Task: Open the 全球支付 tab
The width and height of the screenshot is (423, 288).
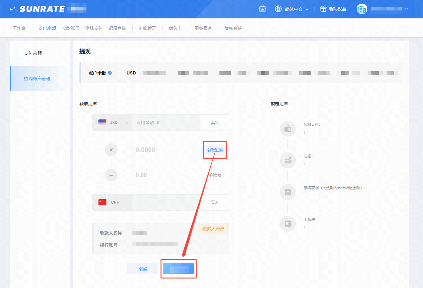Action: tap(94, 28)
